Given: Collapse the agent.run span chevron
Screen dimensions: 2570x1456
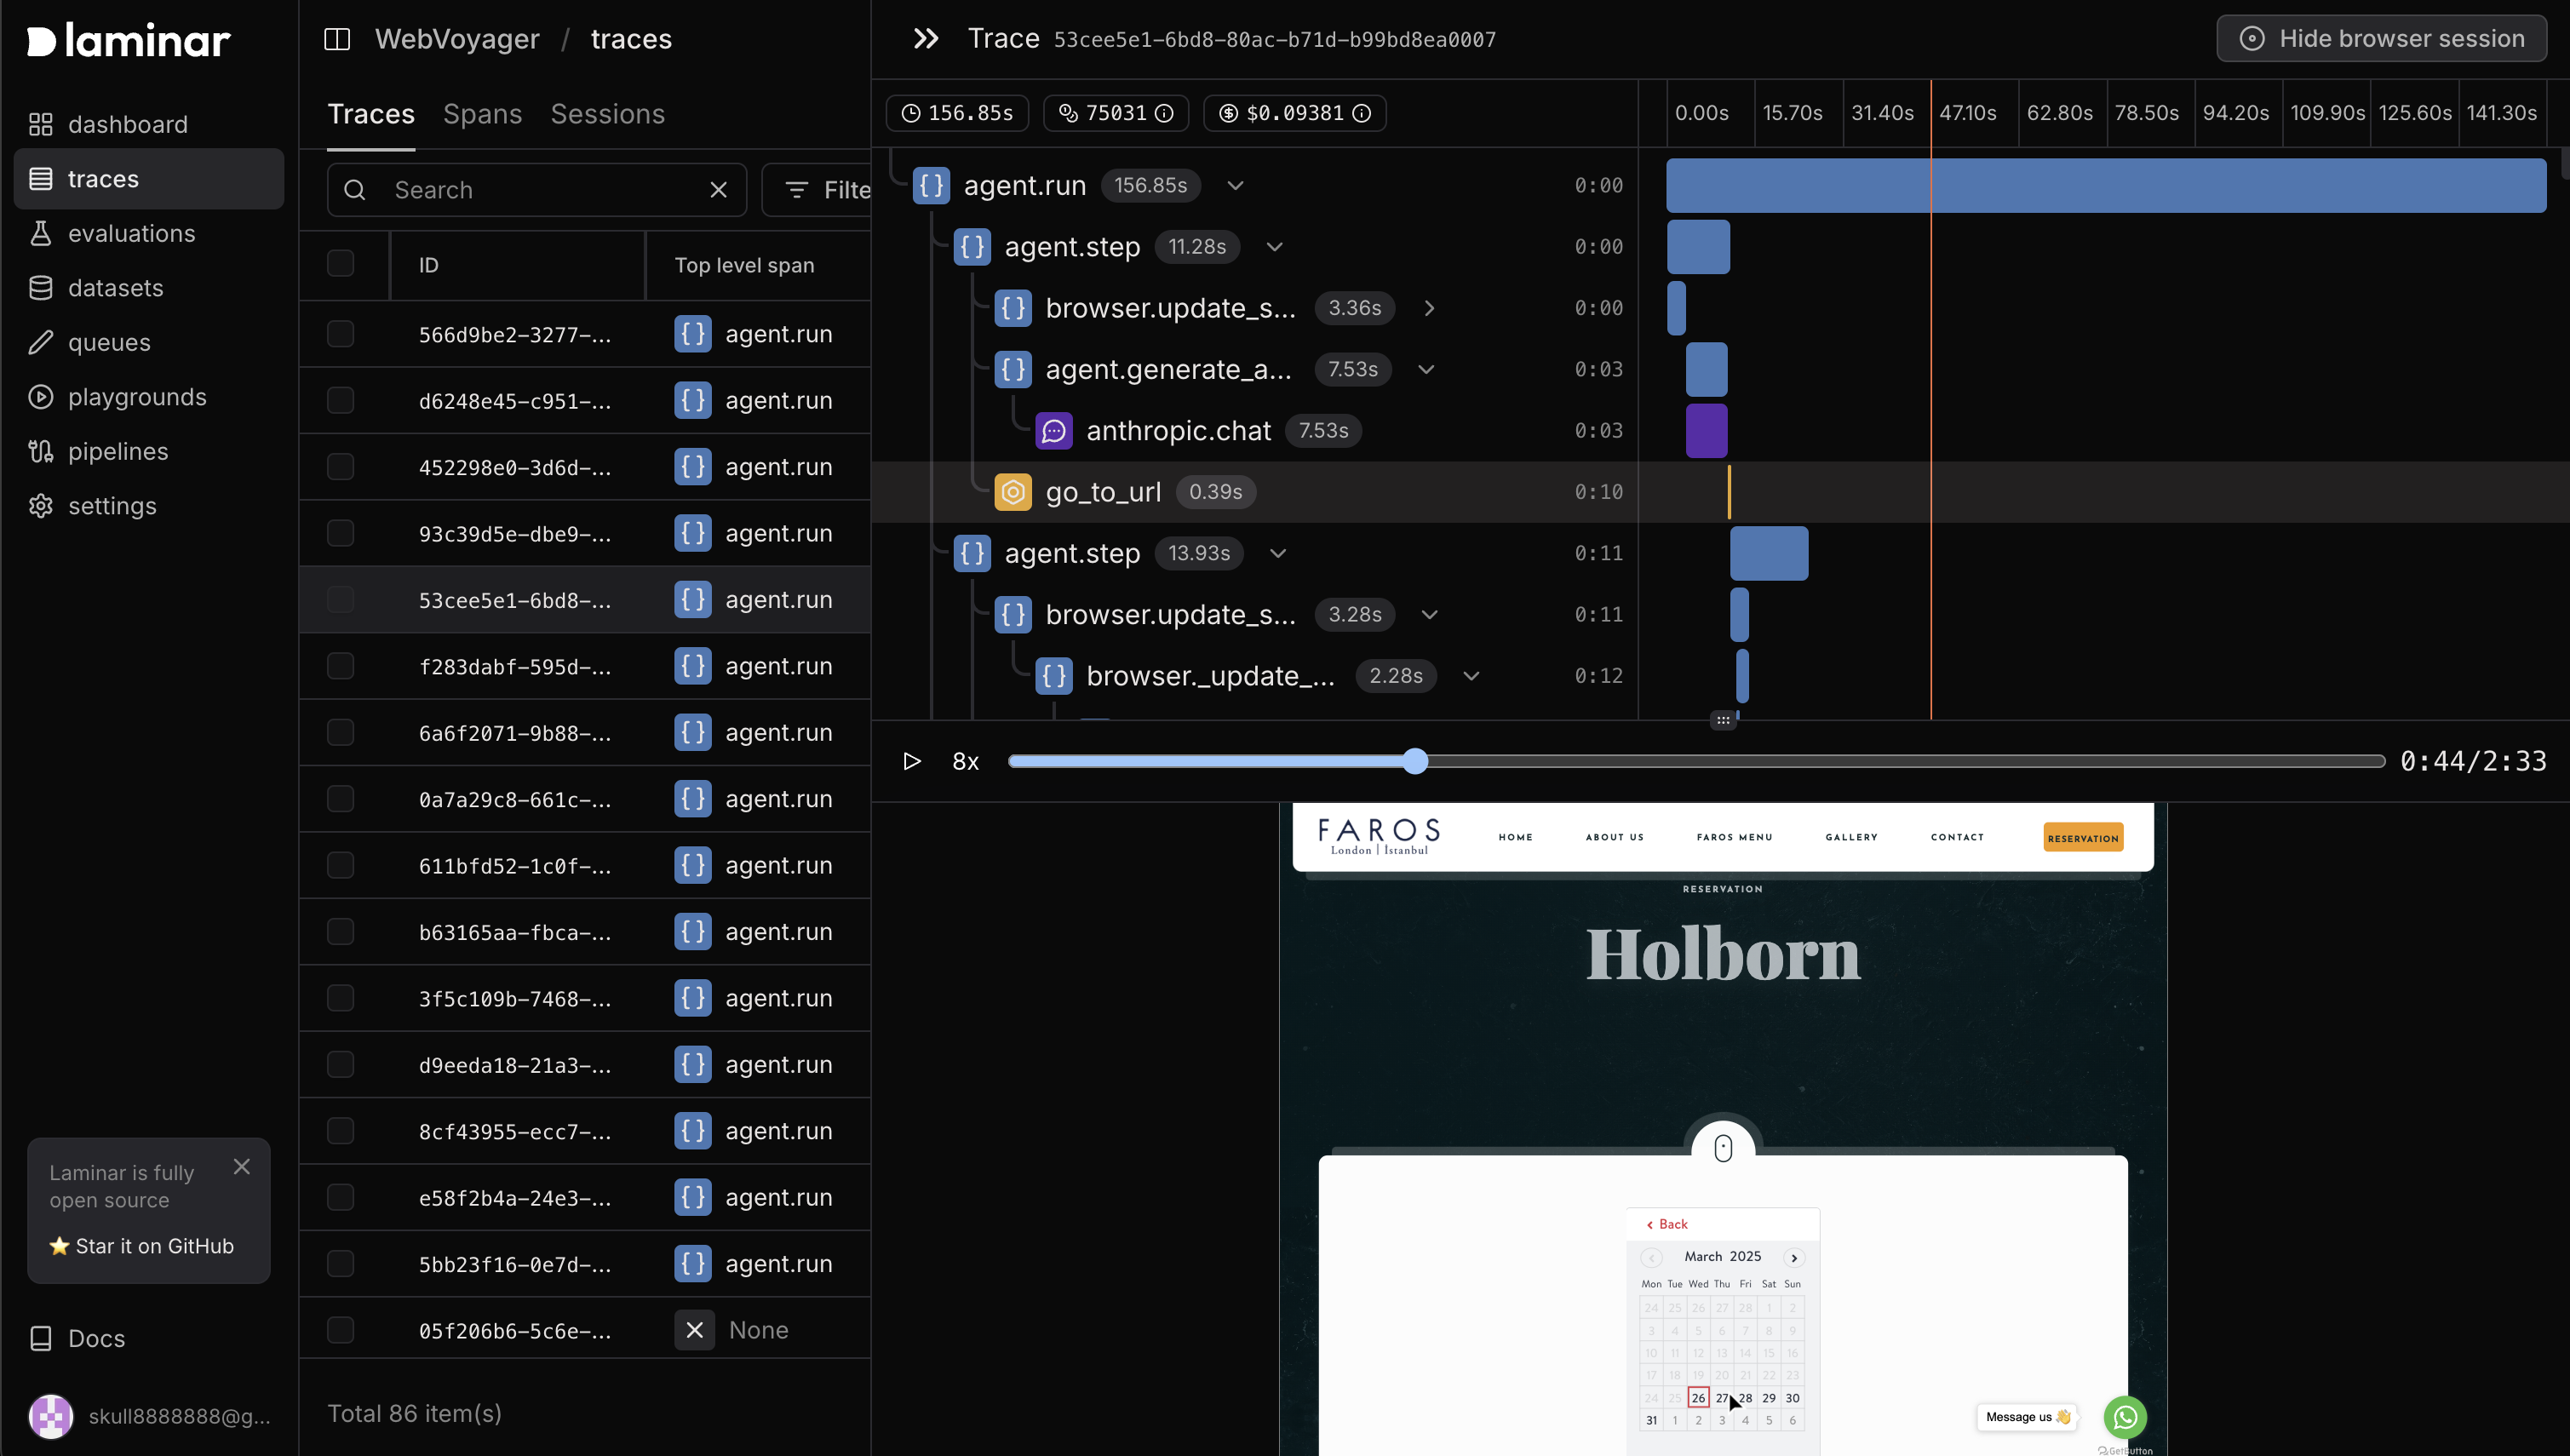Looking at the screenshot, I should click(x=1235, y=186).
